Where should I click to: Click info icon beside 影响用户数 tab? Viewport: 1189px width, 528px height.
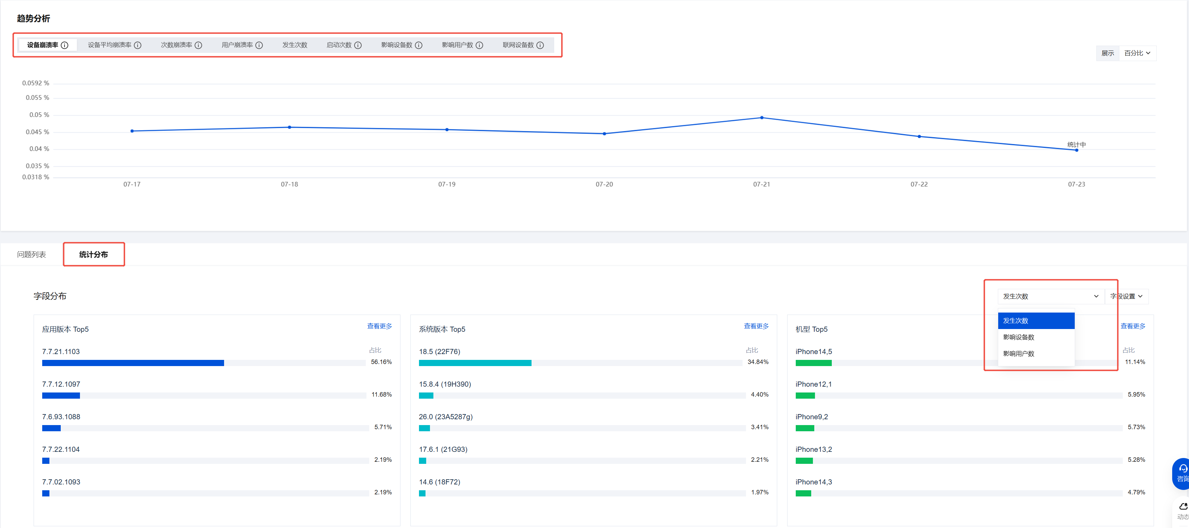480,45
